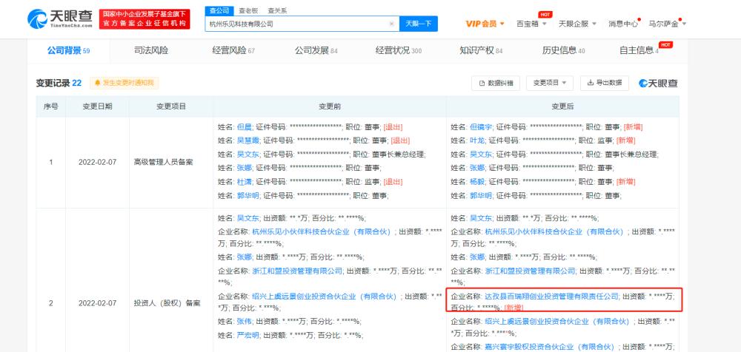
Task: Expand the 天眼企服 menu
Action: pos(577,24)
